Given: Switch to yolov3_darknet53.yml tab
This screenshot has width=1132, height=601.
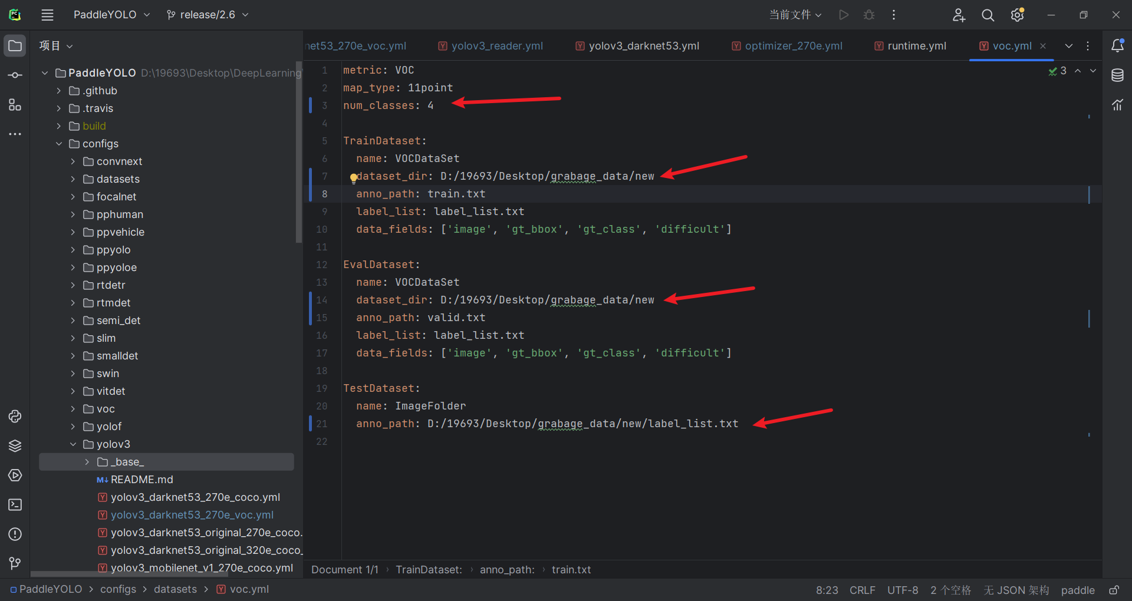Looking at the screenshot, I should (637, 46).
